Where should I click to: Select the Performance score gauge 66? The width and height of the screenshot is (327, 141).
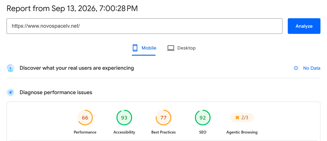85,118
